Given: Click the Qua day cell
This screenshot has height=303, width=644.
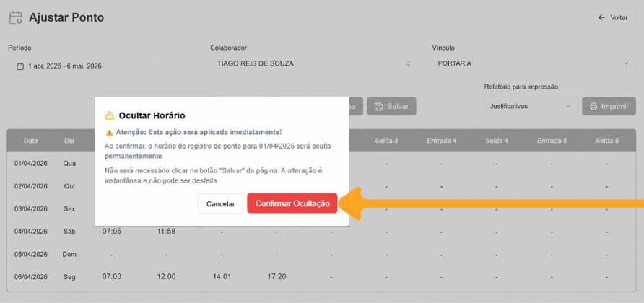Looking at the screenshot, I should [x=69, y=164].
